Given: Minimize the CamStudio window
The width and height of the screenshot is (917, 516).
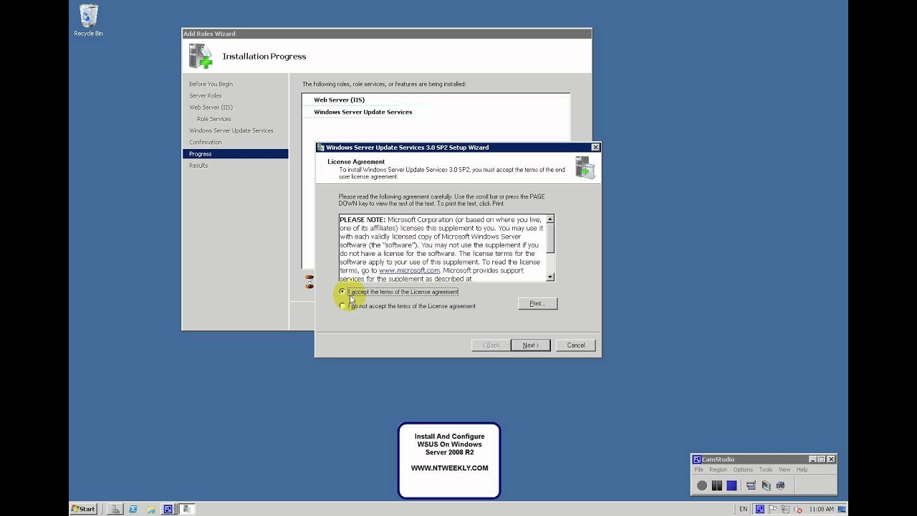Looking at the screenshot, I should click(813, 459).
